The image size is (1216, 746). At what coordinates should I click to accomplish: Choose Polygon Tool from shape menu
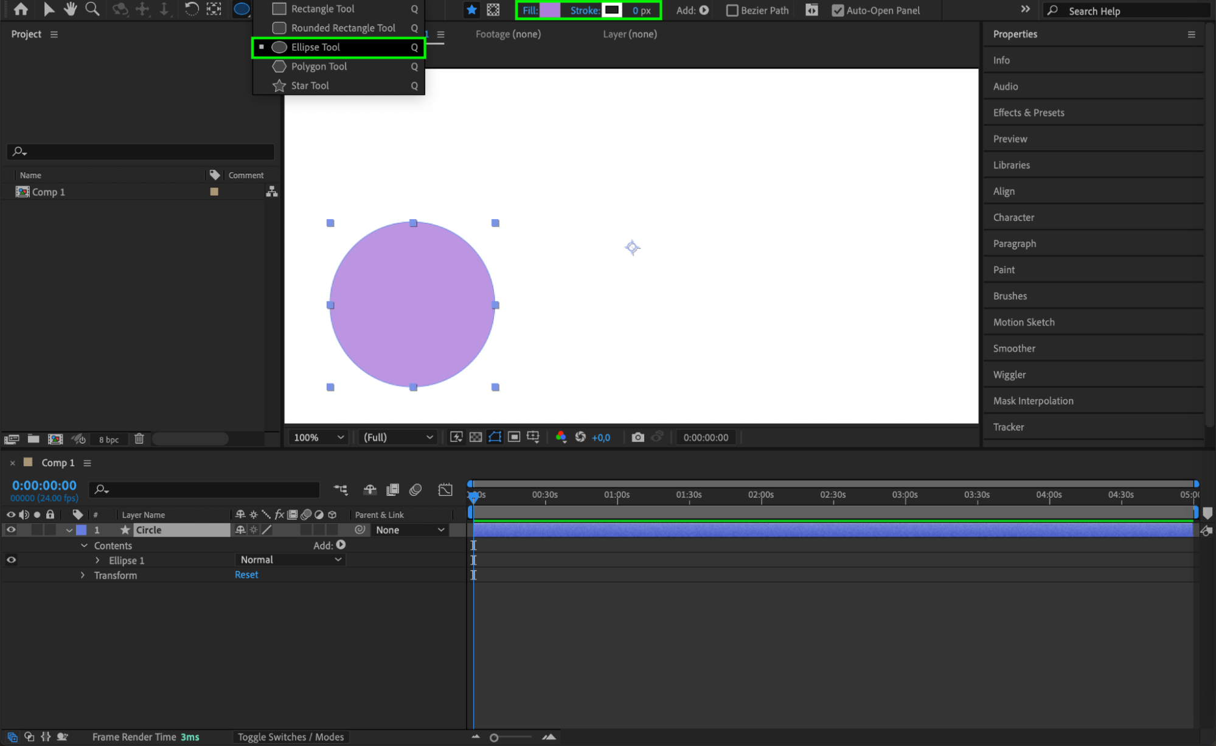(x=319, y=66)
